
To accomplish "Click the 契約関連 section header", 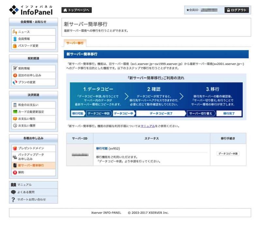I will (33, 59).
